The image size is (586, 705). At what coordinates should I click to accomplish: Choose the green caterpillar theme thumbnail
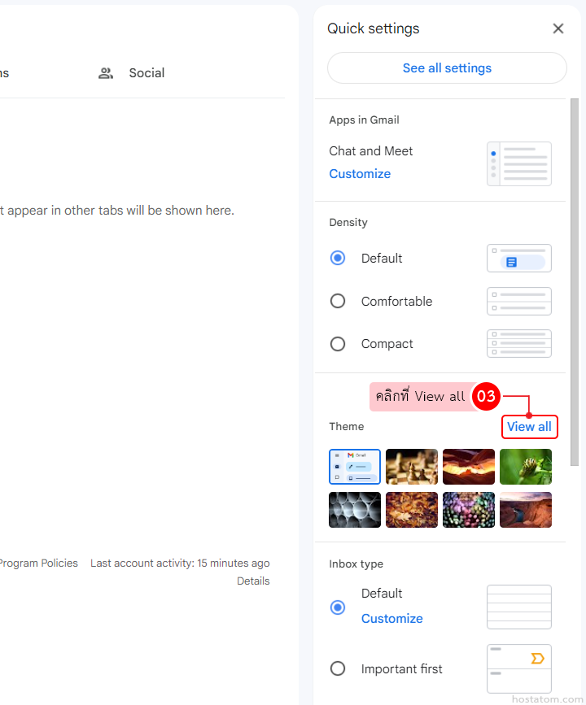(526, 467)
